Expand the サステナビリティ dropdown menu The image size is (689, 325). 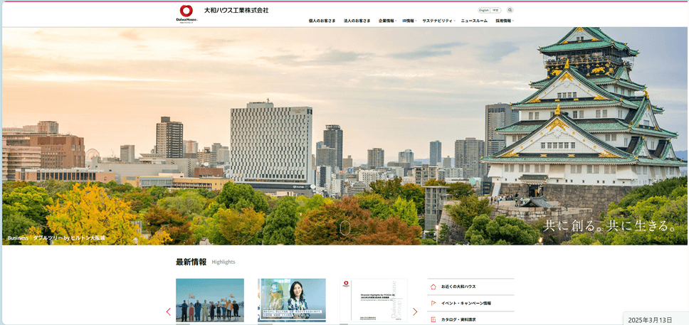pos(438,21)
